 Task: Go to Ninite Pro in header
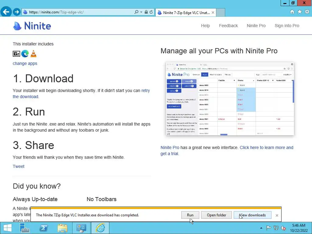click(x=256, y=26)
